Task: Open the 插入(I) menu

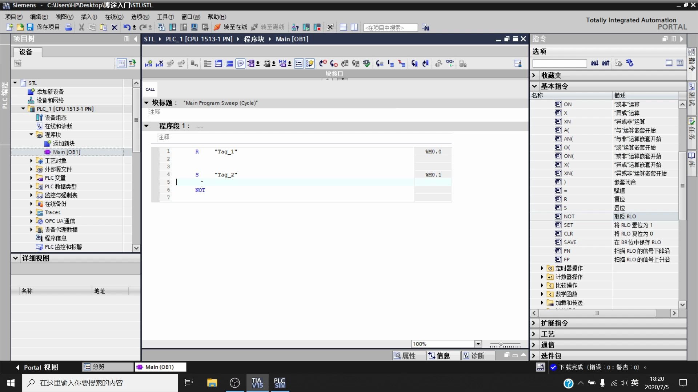Action: coord(89,17)
